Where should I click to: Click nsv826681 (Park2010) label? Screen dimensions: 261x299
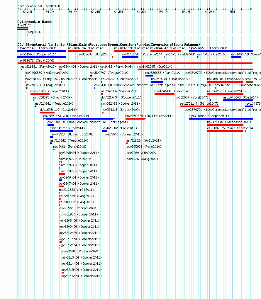[38, 67]
